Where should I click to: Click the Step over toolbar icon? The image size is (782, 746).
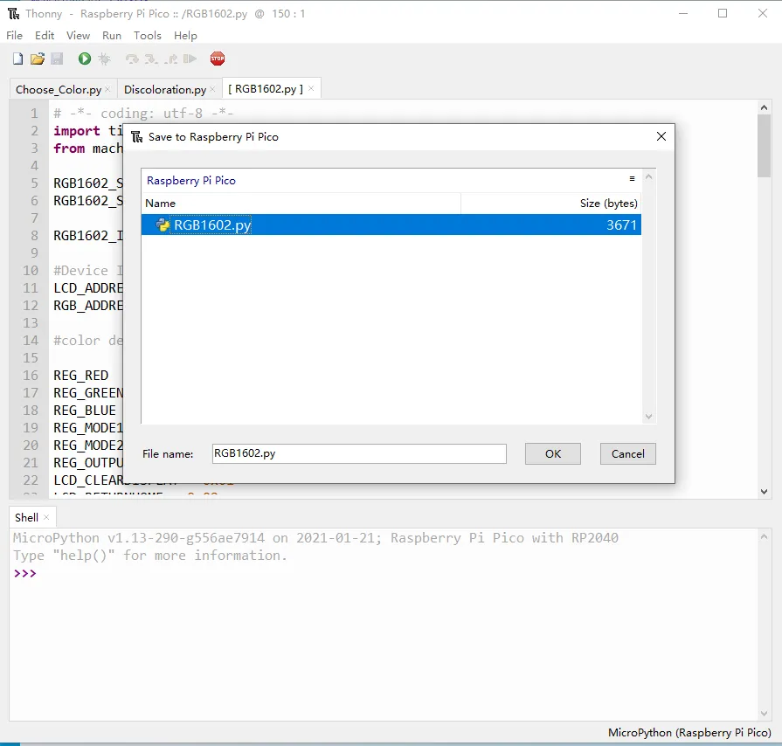pyautogui.click(x=132, y=59)
